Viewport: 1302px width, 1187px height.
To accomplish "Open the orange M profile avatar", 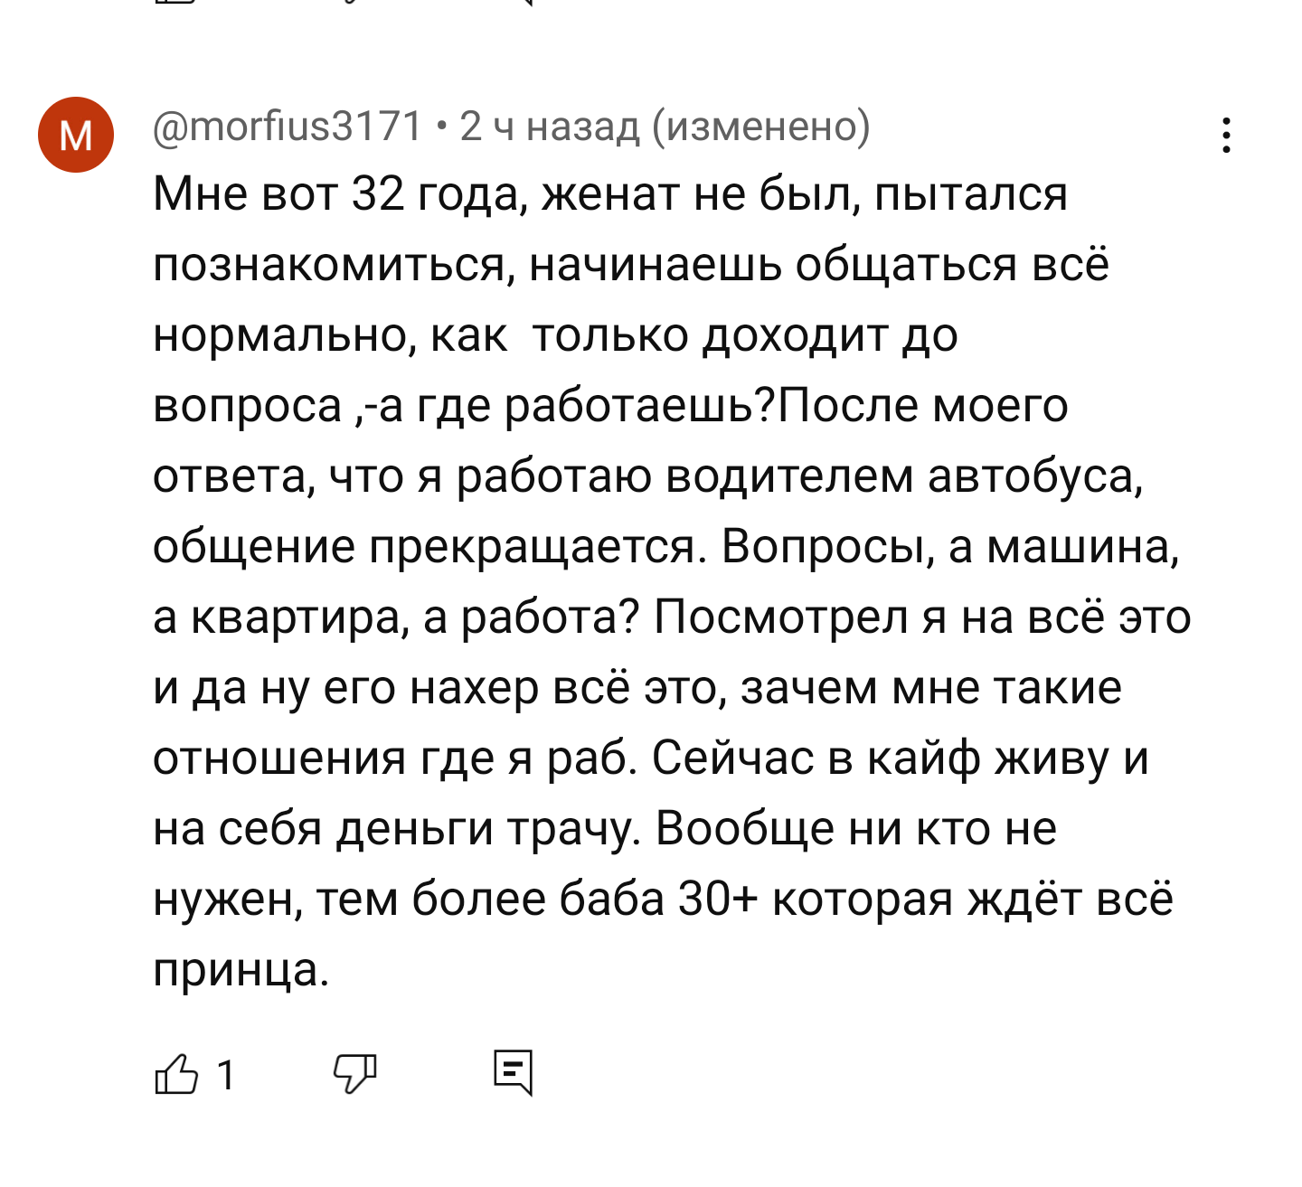I will click(x=76, y=135).
